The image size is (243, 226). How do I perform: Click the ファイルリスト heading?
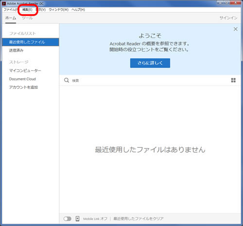tap(22, 34)
